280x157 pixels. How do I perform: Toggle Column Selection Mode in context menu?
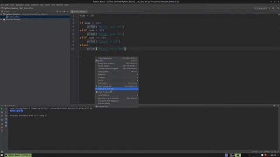point(117,68)
